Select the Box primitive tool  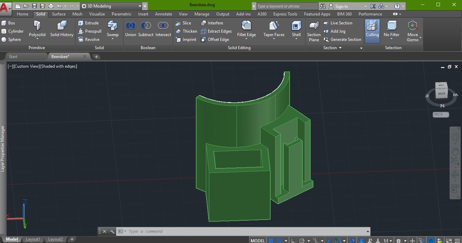8,23
